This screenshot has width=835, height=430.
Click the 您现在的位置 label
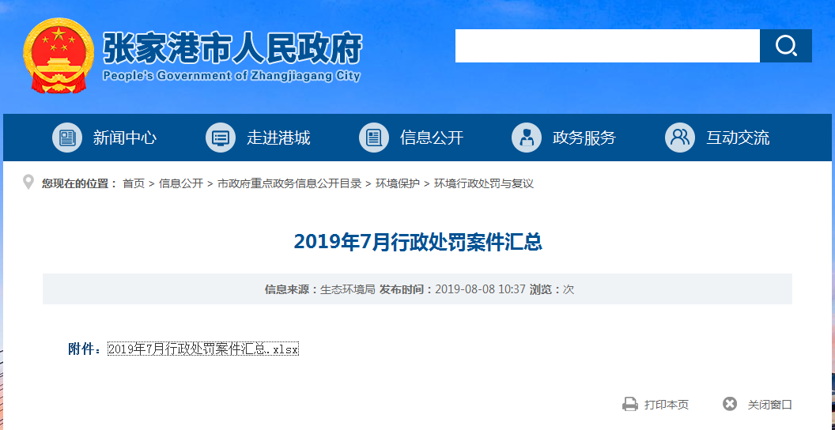[77, 183]
